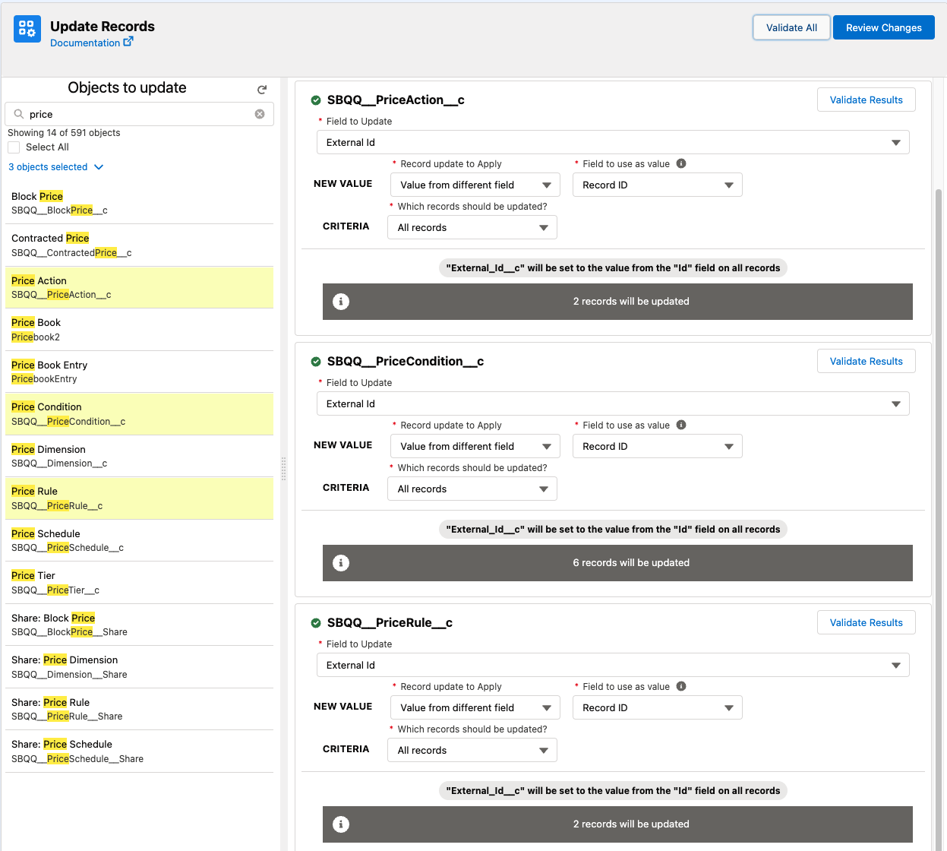Click the SBQQ__PriceRule__c section title
Image resolution: width=947 pixels, height=851 pixels.
pos(390,622)
